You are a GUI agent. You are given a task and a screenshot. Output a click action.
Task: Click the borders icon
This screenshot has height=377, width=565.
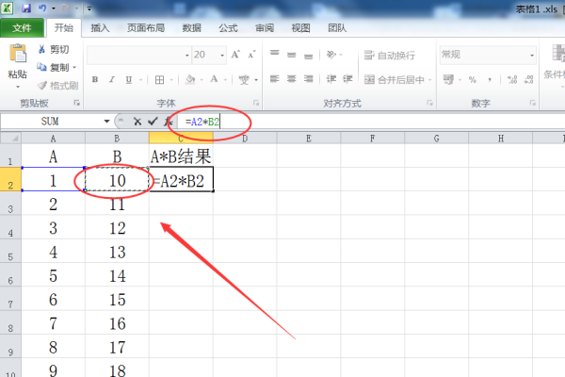[160, 80]
